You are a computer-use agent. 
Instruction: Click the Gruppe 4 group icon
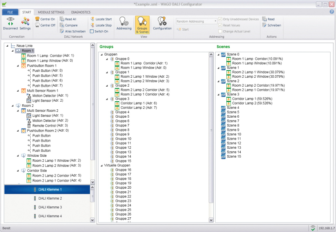point(112,112)
